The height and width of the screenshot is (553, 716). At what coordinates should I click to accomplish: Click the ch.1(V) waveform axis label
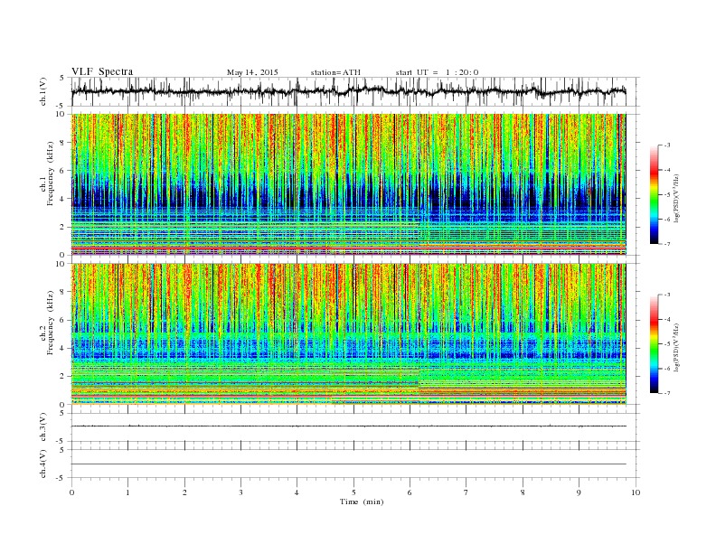click(x=42, y=91)
